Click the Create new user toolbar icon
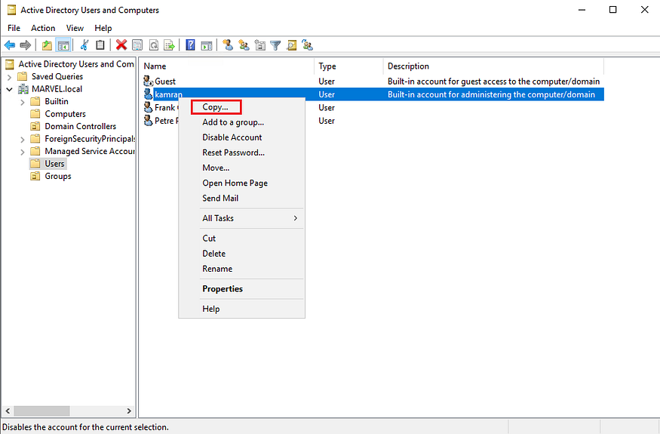This screenshot has width=660, height=434. pyautogui.click(x=228, y=45)
